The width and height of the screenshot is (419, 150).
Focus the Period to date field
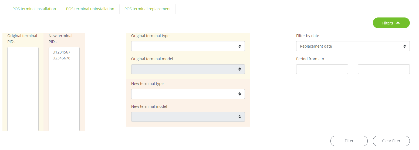click(384, 69)
